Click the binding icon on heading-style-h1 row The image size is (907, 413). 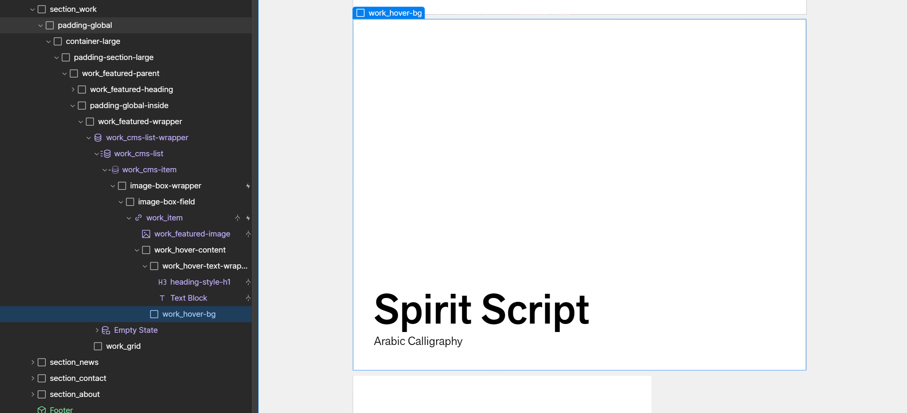click(x=248, y=282)
